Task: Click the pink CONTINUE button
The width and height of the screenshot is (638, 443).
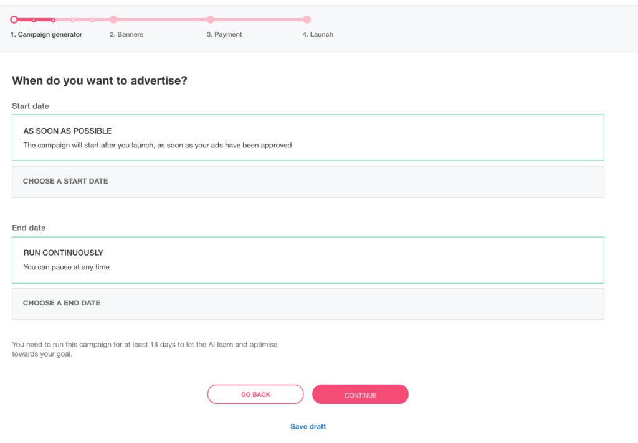Action: tap(361, 394)
